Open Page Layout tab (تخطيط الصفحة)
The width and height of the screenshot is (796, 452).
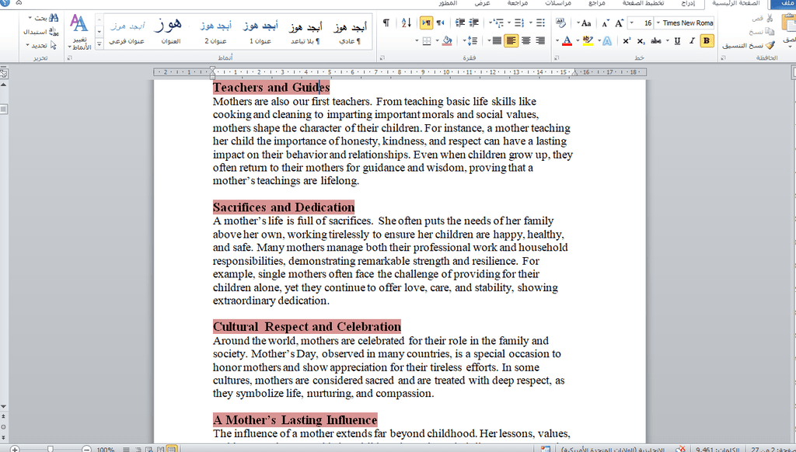(x=643, y=4)
